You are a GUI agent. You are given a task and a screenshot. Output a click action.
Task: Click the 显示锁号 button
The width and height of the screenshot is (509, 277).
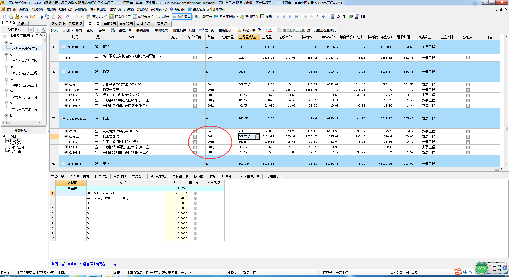162,16
